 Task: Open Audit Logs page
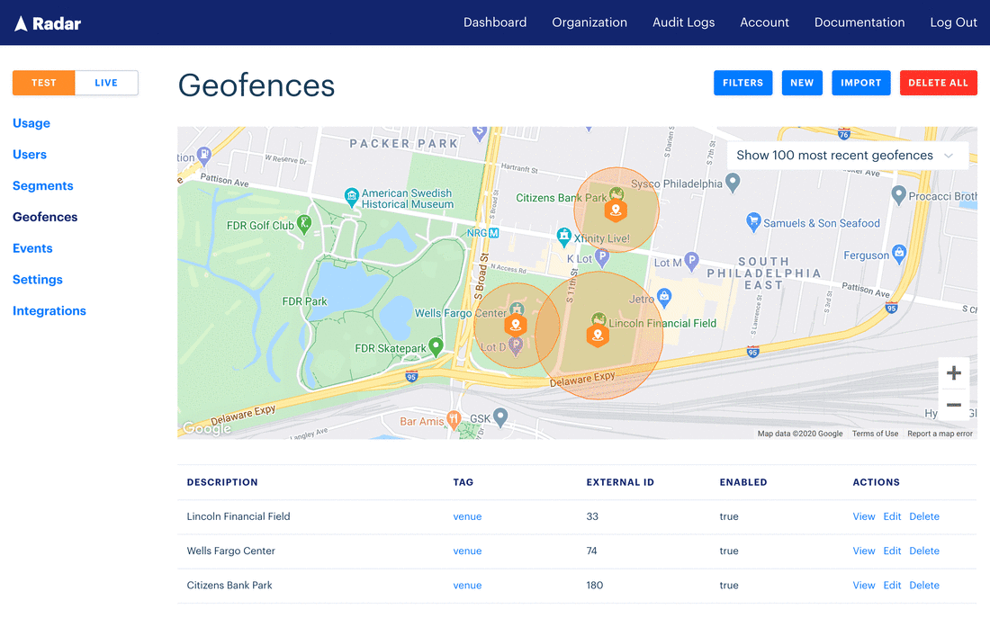tap(683, 22)
